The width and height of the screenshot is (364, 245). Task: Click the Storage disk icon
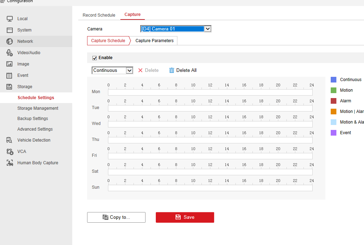10,87
